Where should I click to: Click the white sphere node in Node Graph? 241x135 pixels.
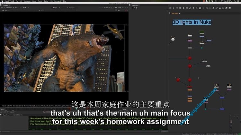click(173, 39)
